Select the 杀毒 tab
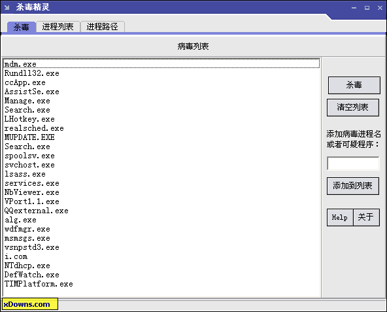The width and height of the screenshot is (387, 312). pyautogui.click(x=21, y=27)
